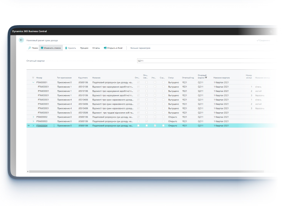The width and height of the screenshot is (284, 206).
Task: Open row options for PTAX00004
Action: [x=54, y=126]
